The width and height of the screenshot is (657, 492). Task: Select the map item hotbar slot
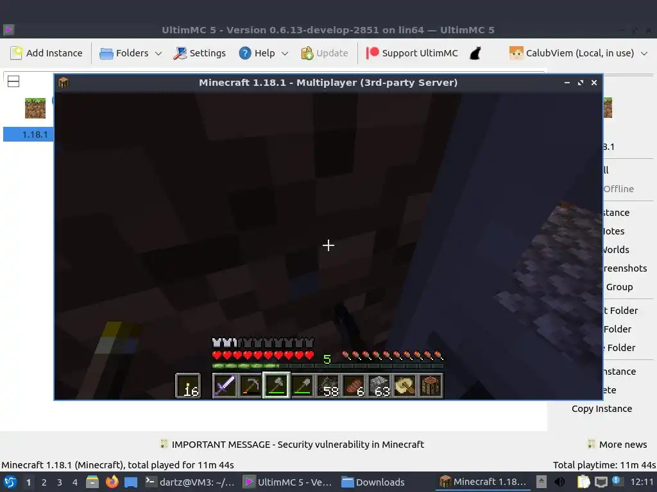pos(405,386)
